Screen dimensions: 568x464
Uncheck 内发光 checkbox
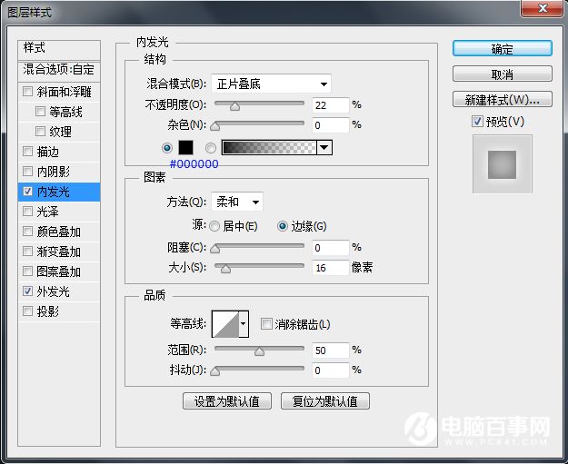[x=27, y=191]
